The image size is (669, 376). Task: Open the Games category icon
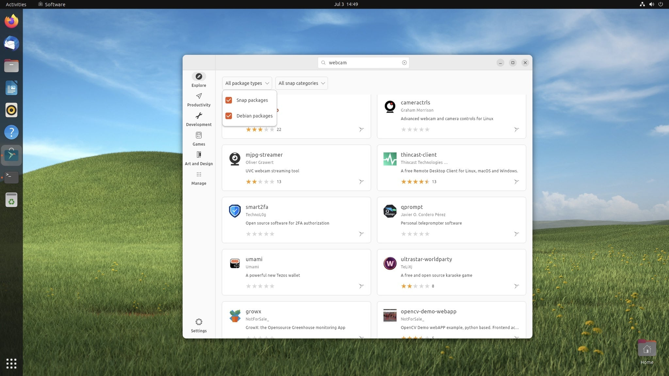(x=199, y=135)
